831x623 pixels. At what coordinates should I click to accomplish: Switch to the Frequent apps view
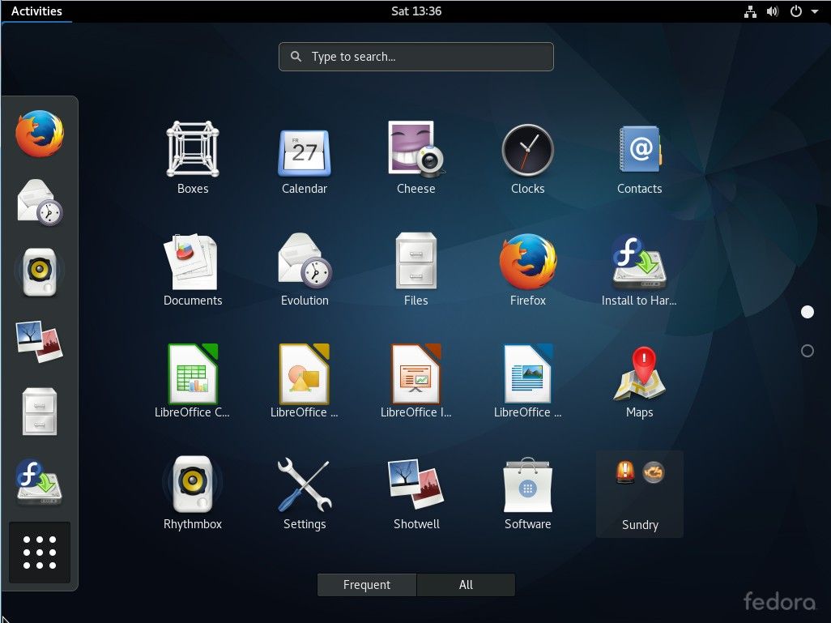pyautogui.click(x=367, y=585)
